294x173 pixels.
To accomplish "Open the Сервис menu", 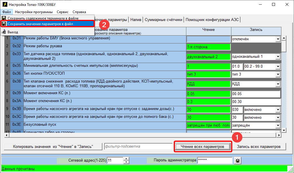I will [63, 12].
